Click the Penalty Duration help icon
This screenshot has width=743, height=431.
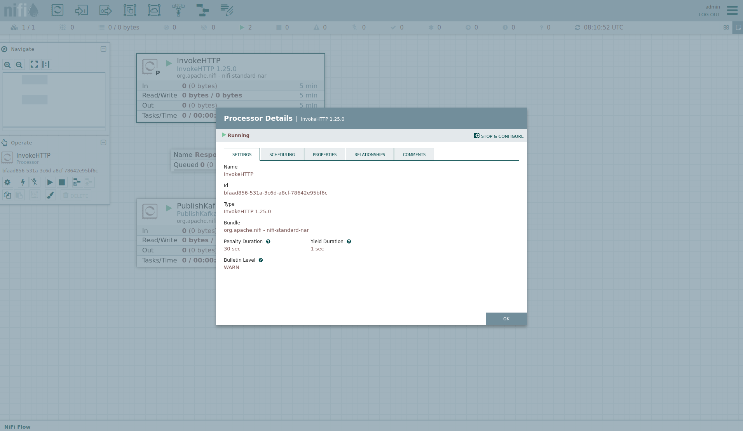[268, 242]
